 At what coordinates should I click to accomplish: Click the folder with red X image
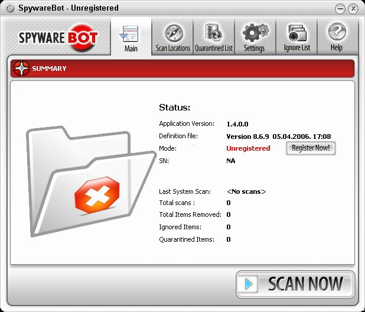(91, 181)
